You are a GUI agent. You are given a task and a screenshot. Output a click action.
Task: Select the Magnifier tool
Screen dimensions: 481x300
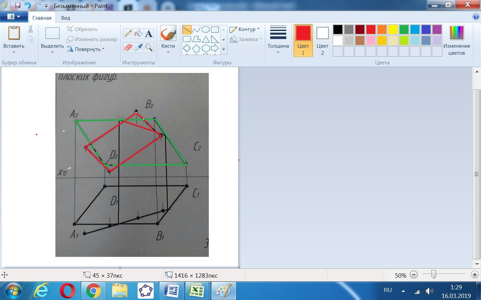[149, 48]
